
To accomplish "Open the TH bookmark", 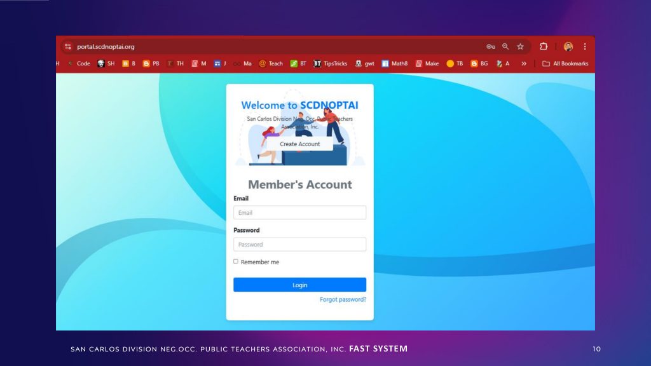I will 175,64.
